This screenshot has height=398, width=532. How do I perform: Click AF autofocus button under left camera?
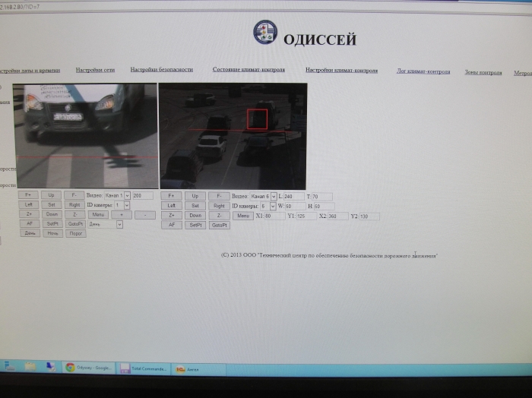(x=30, y=223)
